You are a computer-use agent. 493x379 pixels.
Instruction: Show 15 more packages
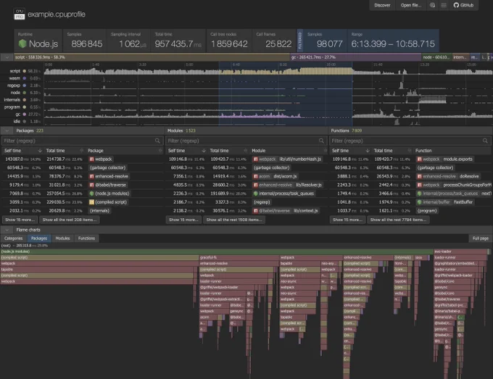[20, 220]
